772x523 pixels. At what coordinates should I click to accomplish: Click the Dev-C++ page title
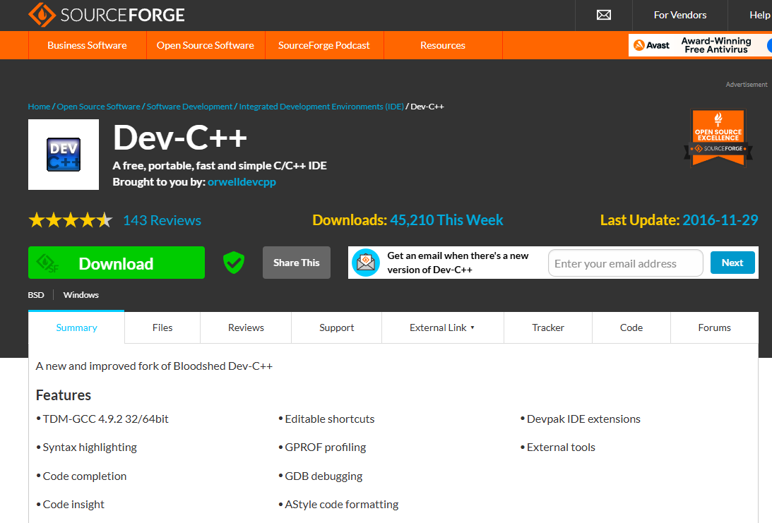pyautogui.click(x=180, y=137)
